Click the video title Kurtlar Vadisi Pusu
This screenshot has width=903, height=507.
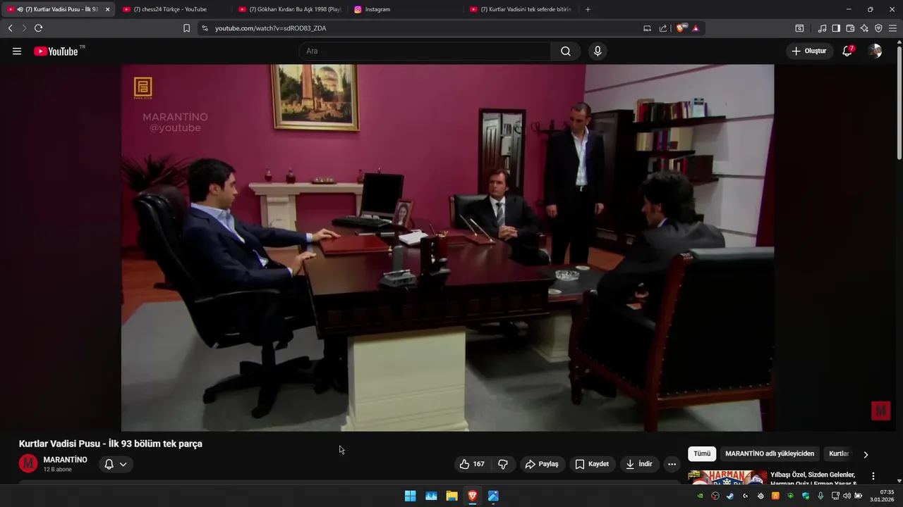click(111, 444)
